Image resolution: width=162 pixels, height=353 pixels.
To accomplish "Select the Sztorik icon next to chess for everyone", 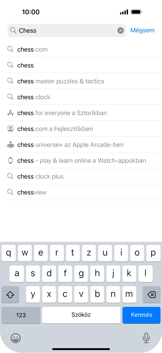I will point(10,113).
